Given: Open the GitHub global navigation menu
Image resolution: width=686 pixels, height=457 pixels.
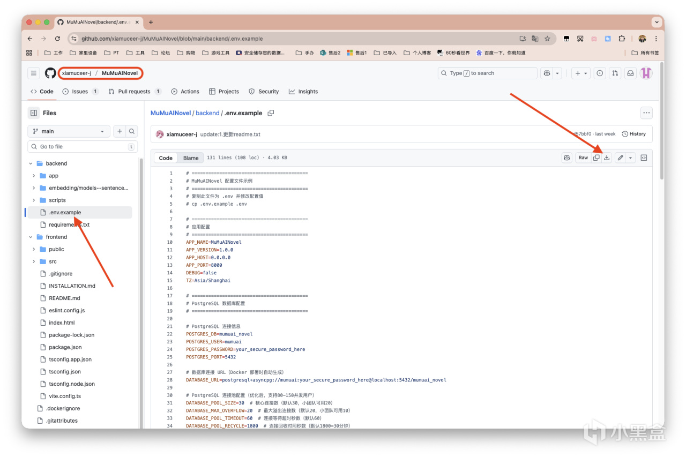Looking at the screenshot, I should tap(34, 73).
